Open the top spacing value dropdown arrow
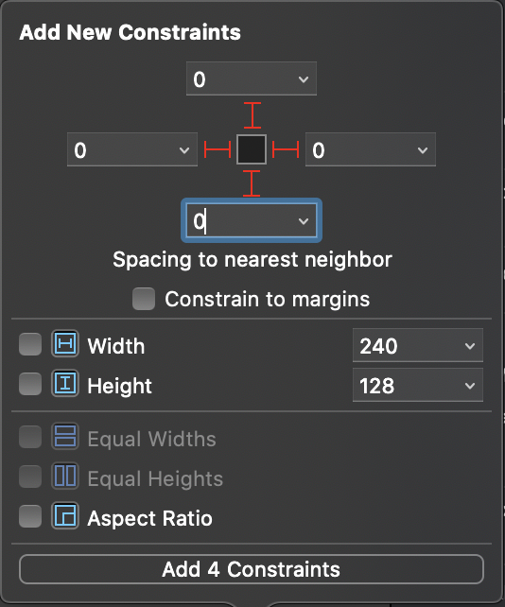This screenshot has height=607, width=505. [x=304, y=79]
